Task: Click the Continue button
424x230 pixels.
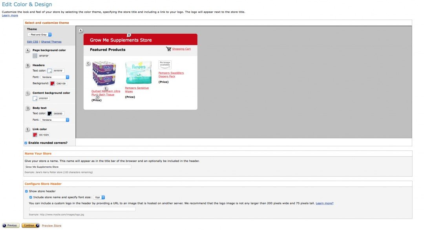Action: [x=31, y=225]
